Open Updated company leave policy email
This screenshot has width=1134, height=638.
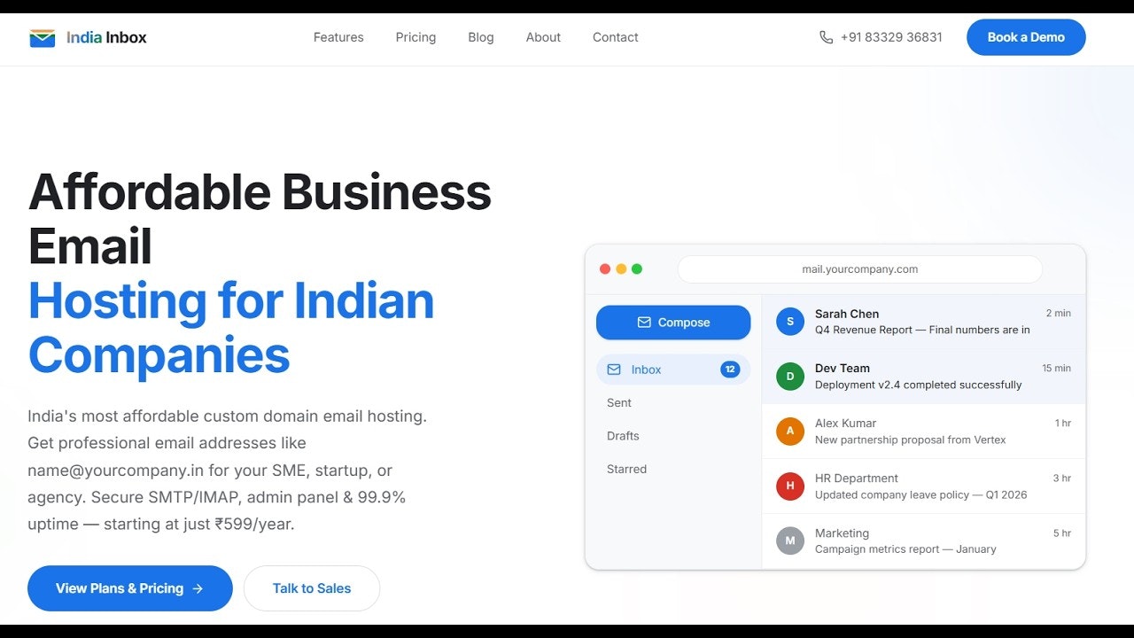click(x=920, y=494)
